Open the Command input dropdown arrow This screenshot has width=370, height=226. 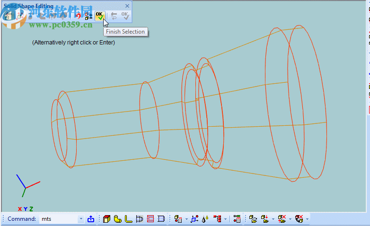(81, 219)
